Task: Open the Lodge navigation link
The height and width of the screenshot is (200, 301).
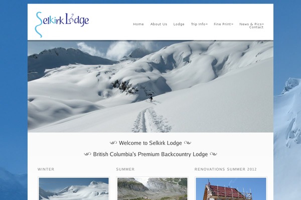Action: pos(179,24)
